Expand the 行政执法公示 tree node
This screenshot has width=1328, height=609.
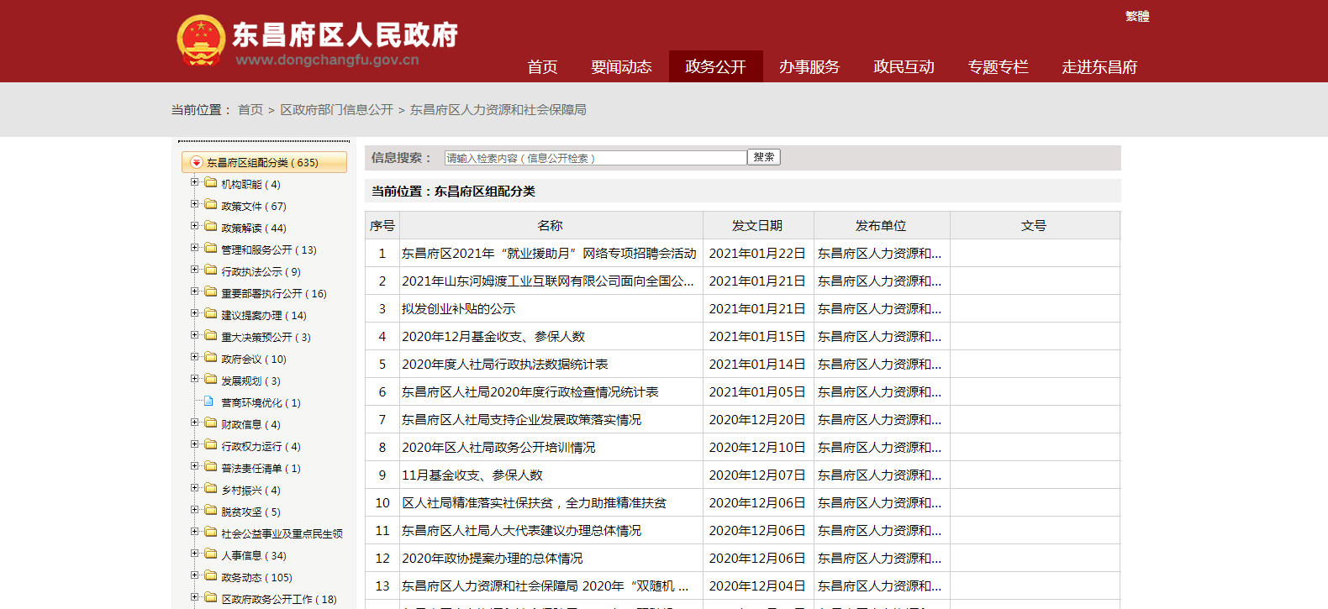tap(194, 270)
